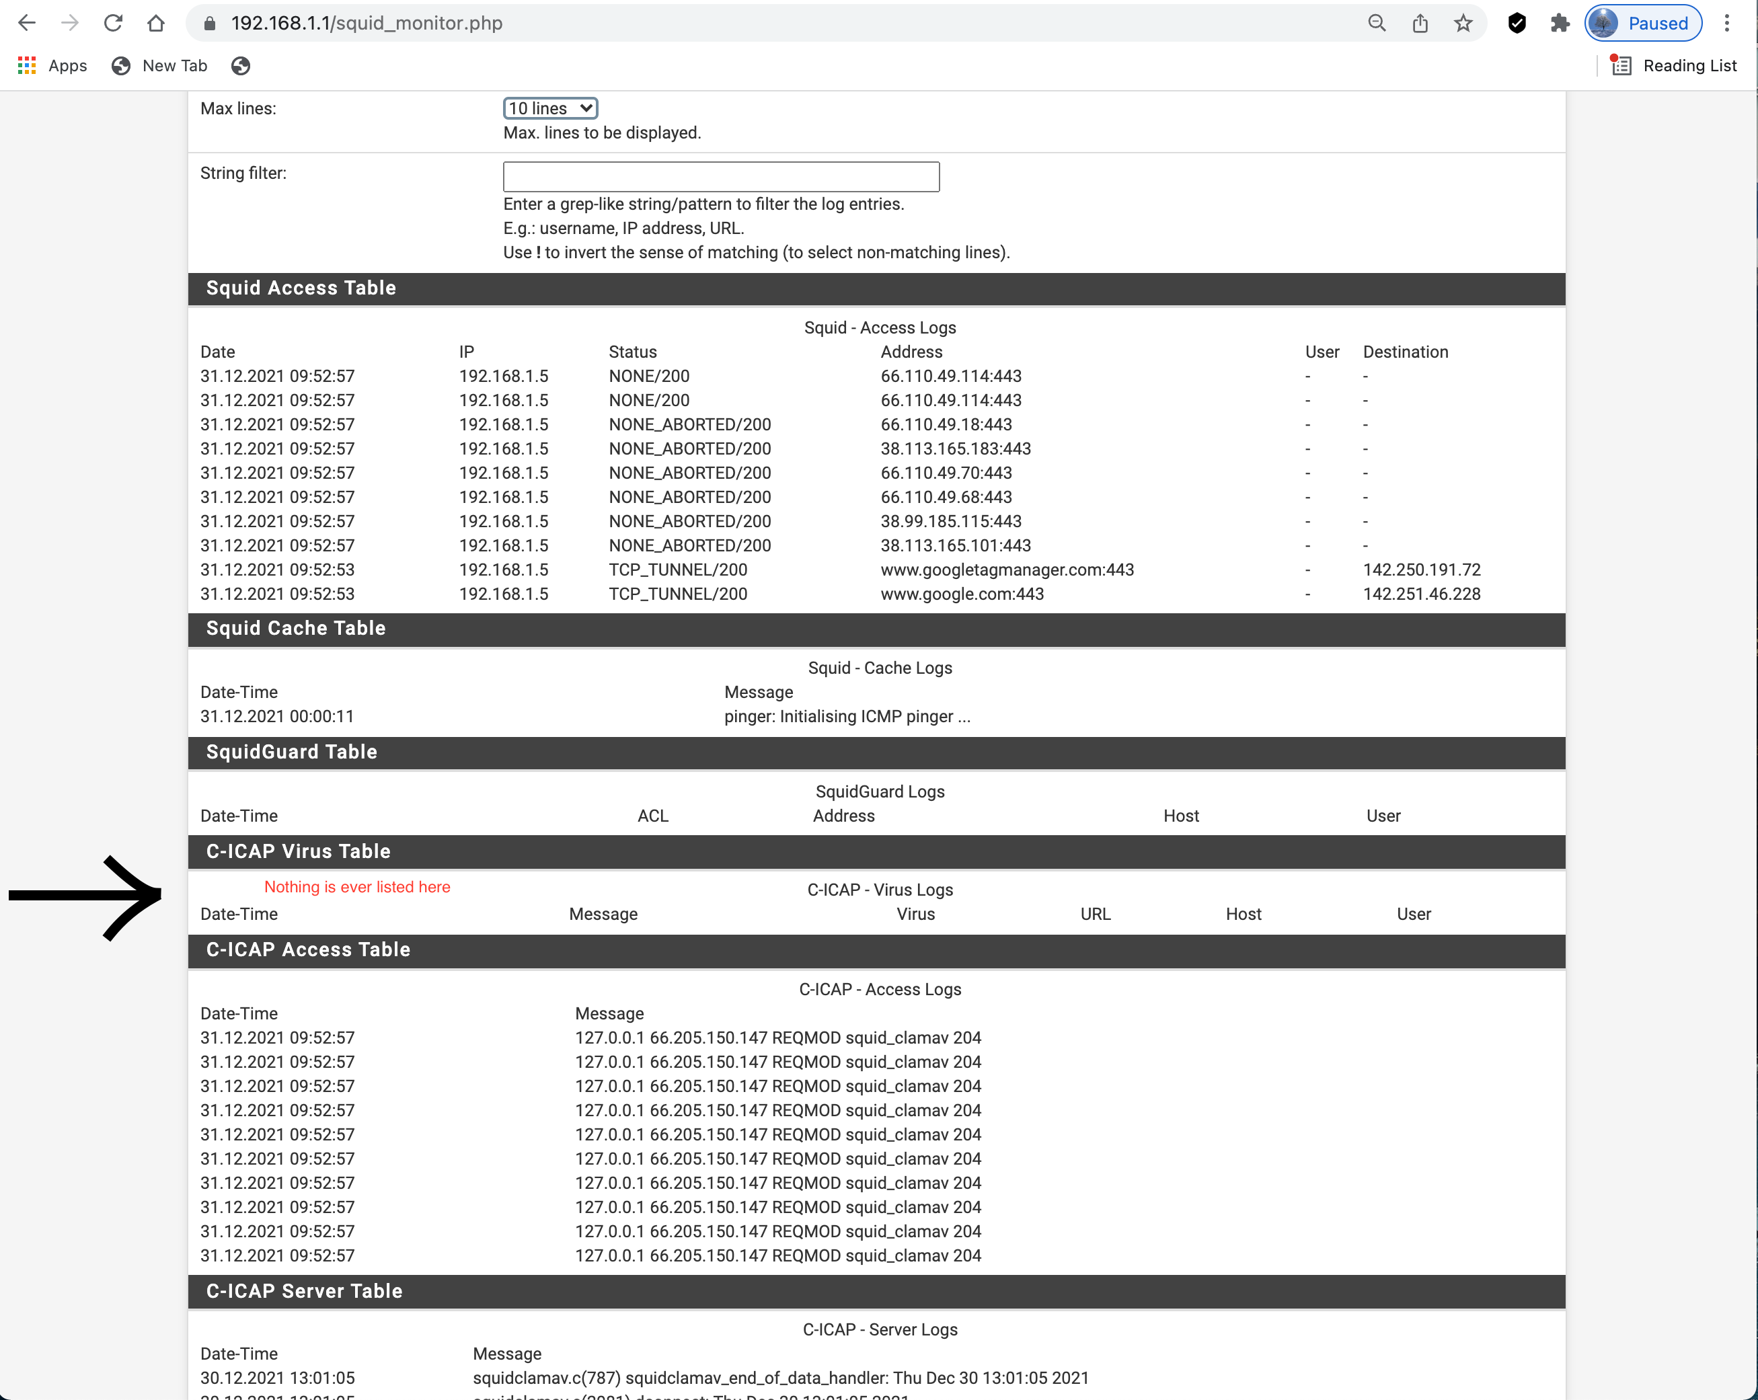Screen dimensions: 1758x1400
Task: Click the Squid Access Table header
Action: (301, 288)
